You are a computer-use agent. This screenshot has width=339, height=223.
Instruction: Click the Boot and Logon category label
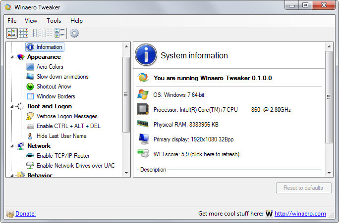point(50,106)
